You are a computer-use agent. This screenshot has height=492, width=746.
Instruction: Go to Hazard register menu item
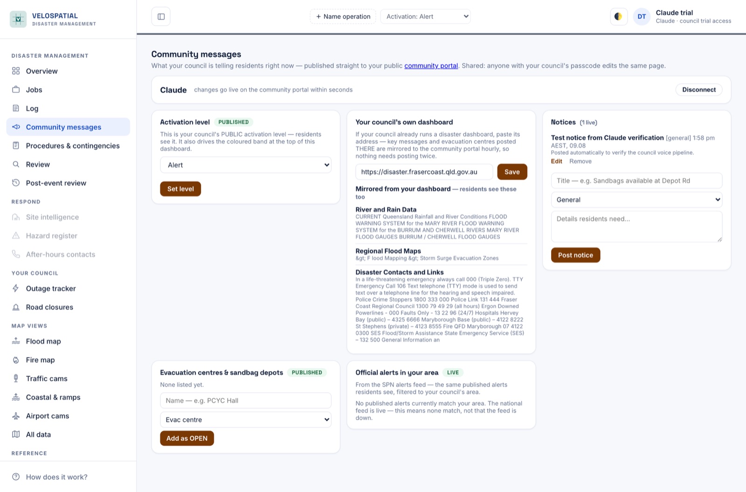click(x=68, y=236)
